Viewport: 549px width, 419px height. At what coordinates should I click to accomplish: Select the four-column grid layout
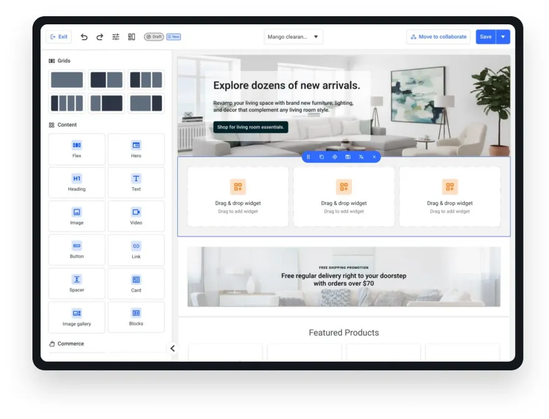[x=67, y=104]
